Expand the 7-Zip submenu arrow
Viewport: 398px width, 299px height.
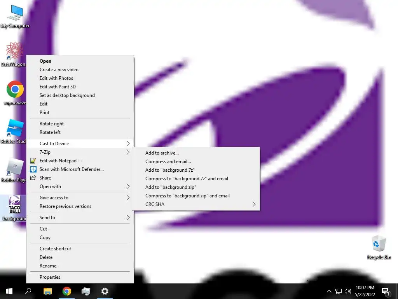click(128, 152)
